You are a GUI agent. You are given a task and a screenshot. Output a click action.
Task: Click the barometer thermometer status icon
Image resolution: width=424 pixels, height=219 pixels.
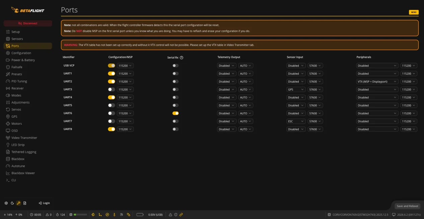114,215
